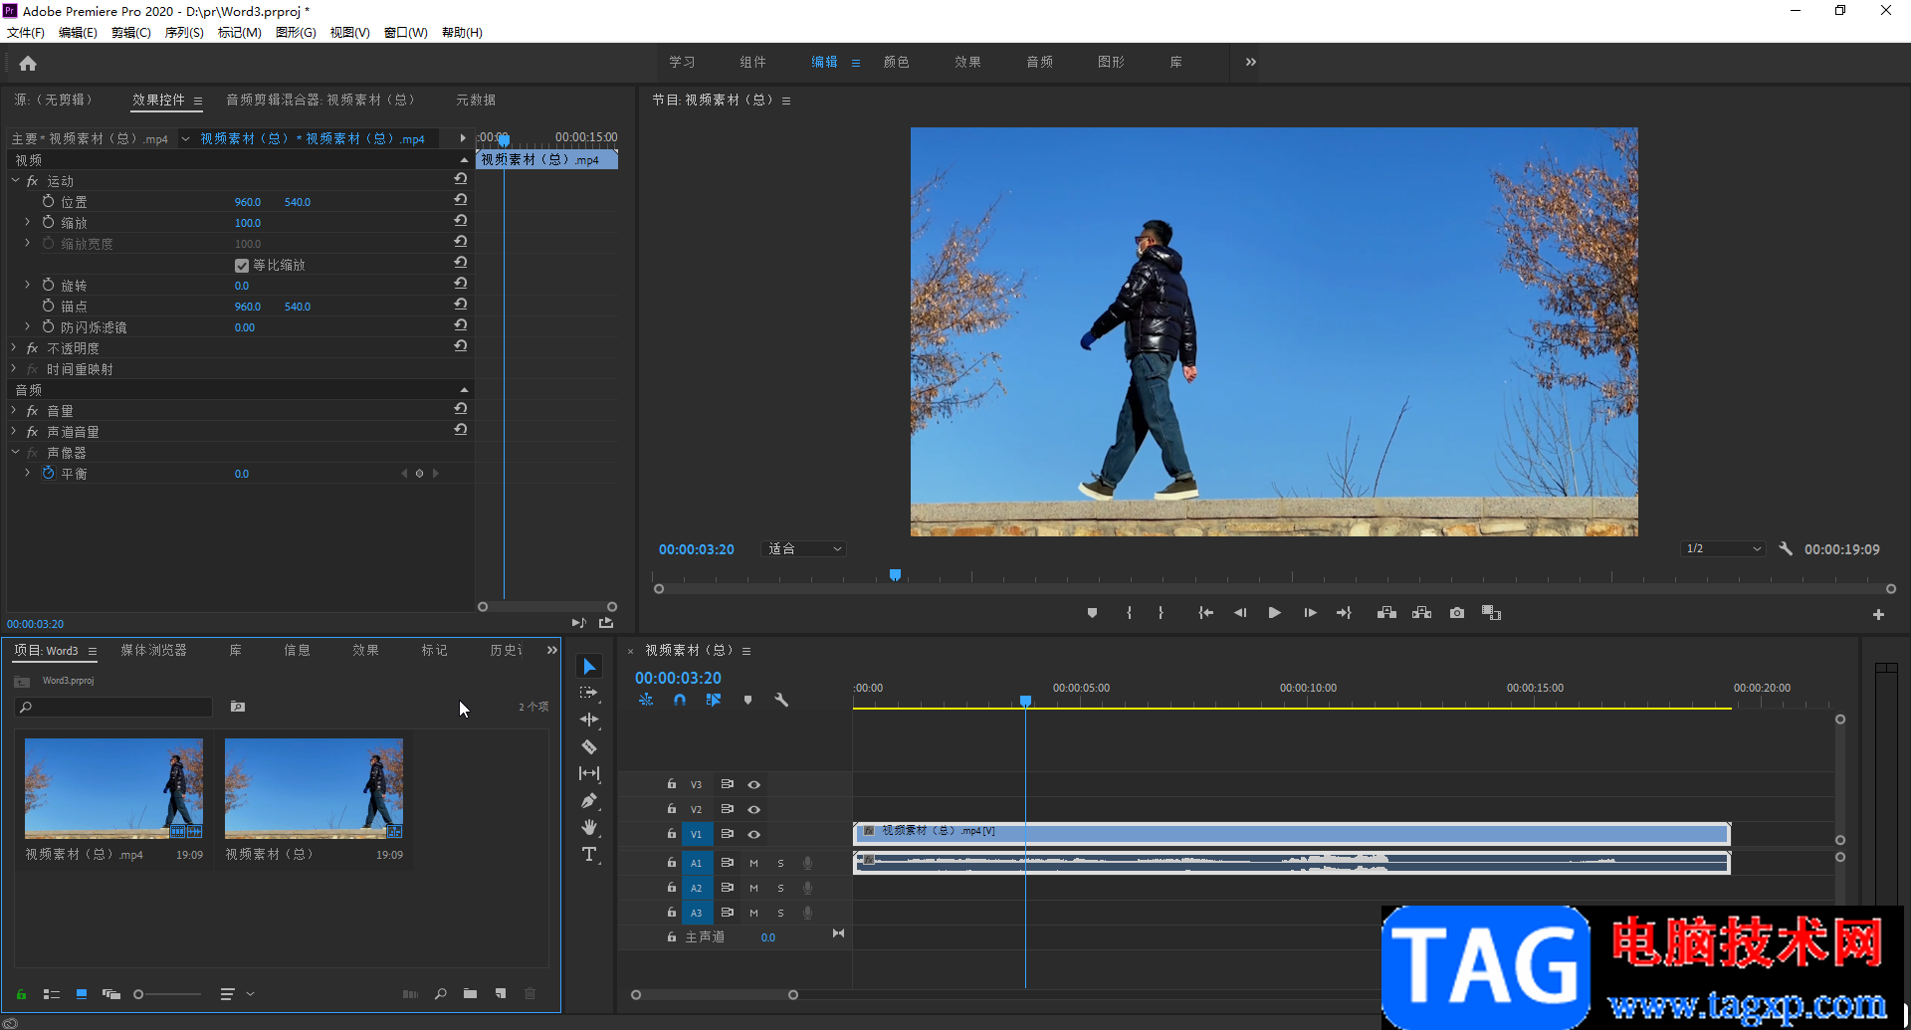Mute track A1

coord(753,863)
